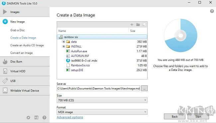Open the Virtual HDD section
The image size is (216, 123).
pos(25,71)
